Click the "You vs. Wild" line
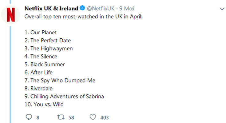The height and width of the screenshot is (123, 226). click(x=44, y=104)
